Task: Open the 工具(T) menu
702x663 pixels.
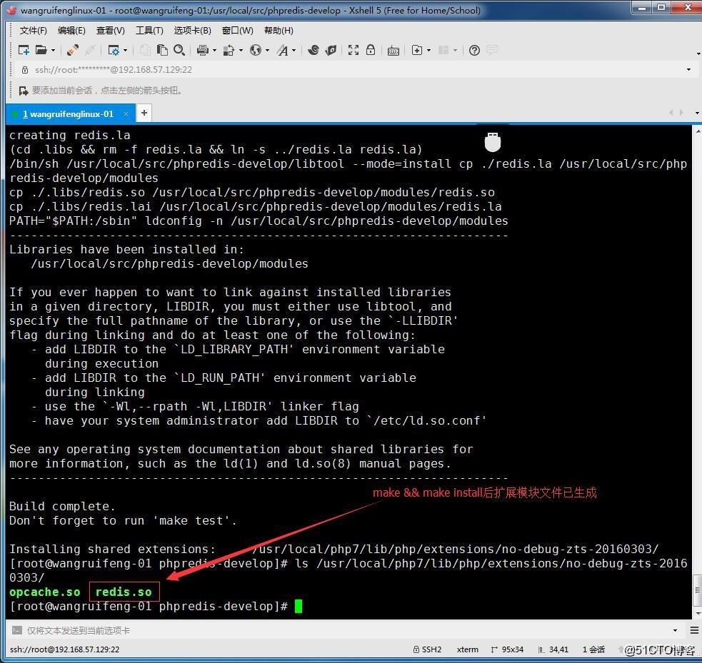Action: [x=149, y=31]
